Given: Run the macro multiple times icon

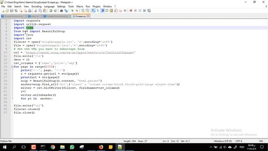Looking at the screenshot, I should (x=144, y=10).
